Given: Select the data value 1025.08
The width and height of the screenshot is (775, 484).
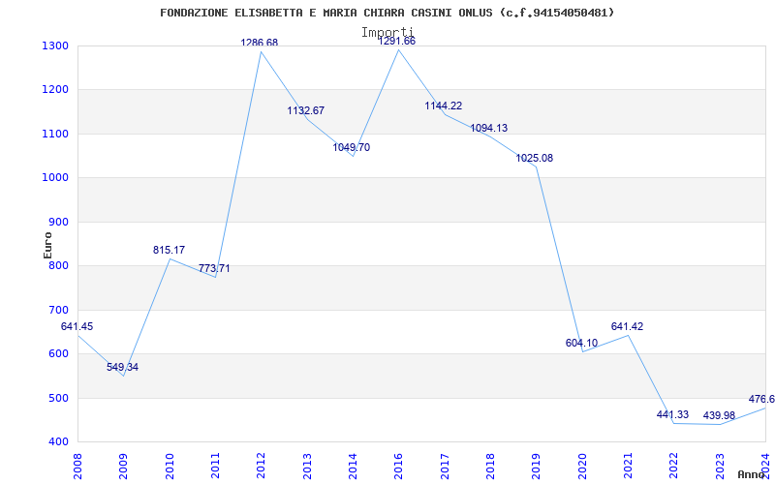Looking at the screenshot, I should [x=535, y=158].
